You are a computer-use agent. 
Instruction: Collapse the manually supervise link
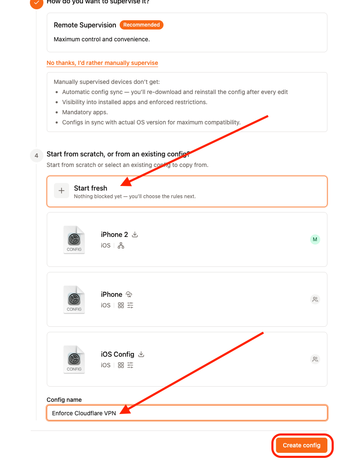[102, 63]
